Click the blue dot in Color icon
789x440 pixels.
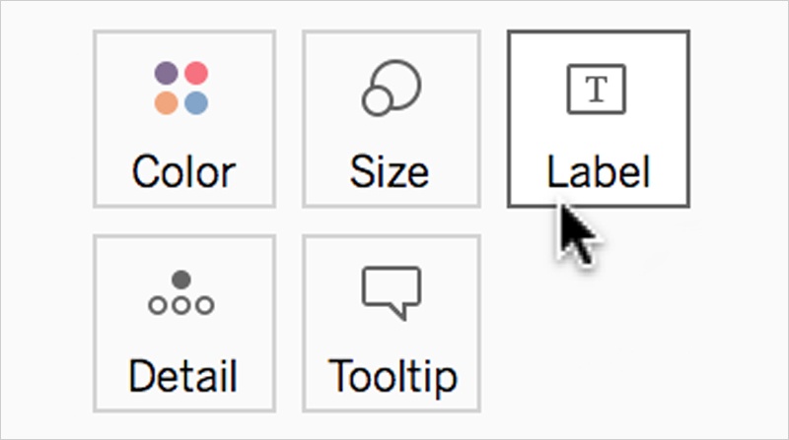tap(196, 103)
